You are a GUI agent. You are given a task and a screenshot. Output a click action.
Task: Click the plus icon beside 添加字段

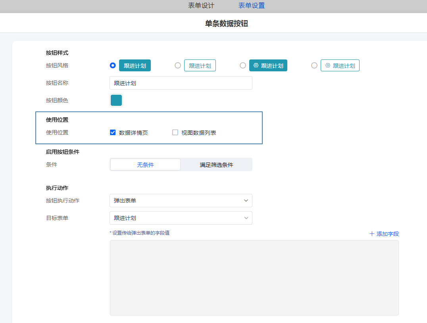coord(372,234)
